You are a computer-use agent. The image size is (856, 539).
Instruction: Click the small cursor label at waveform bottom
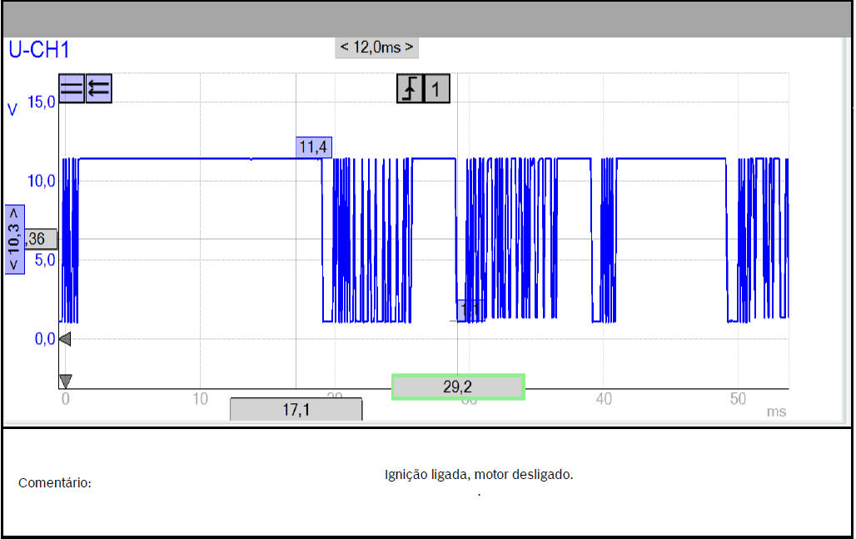coord(469,310)
